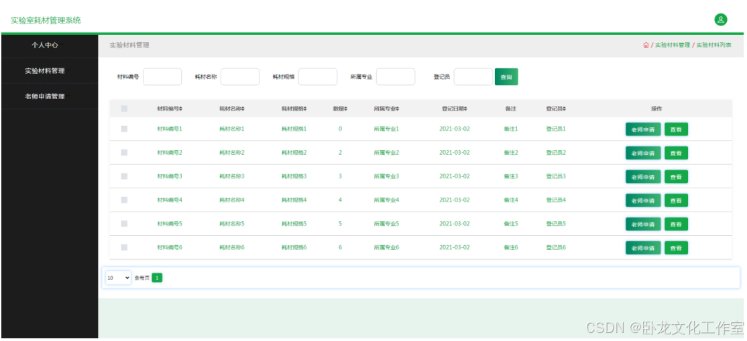The height and width of the screenshot is (341, 747).
Task: Click 老师申请 button for 材料编号3
Action: [643, 177]
